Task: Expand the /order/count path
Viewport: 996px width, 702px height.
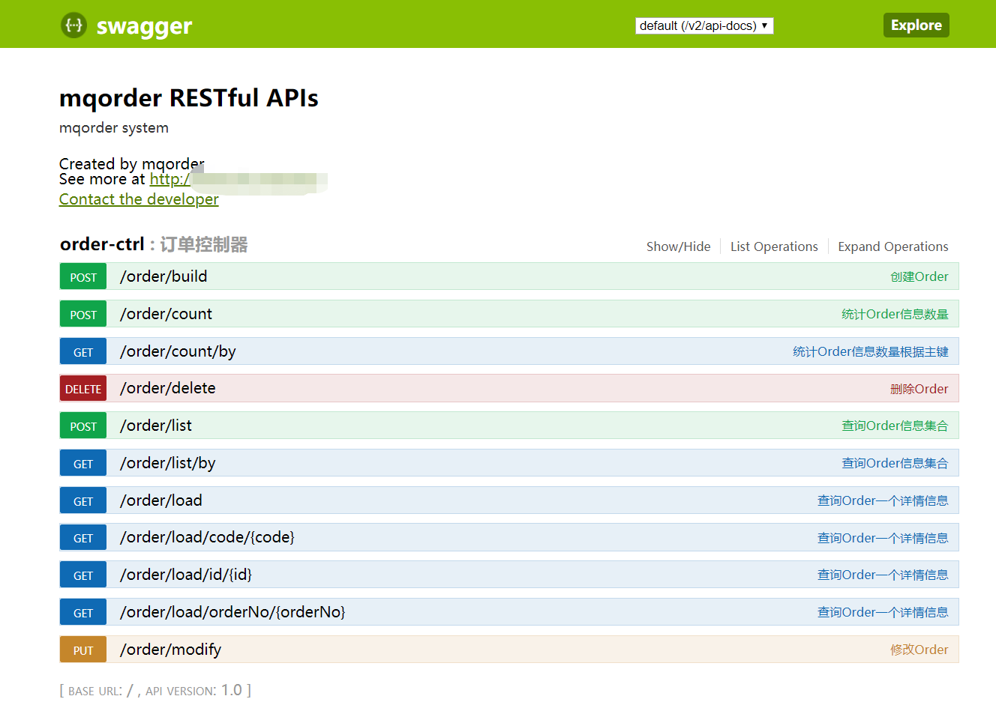Action: click(x=166, y=314)
